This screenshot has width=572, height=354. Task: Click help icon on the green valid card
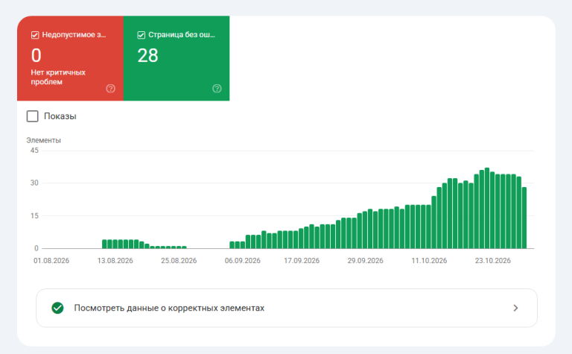(217, 89)
